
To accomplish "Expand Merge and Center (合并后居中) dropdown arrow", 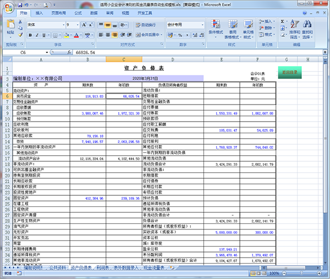I will (x=161, y=35).
